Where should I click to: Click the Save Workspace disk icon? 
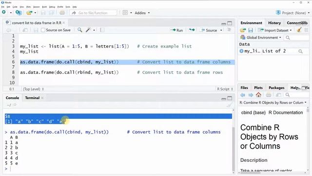[251, 30]
